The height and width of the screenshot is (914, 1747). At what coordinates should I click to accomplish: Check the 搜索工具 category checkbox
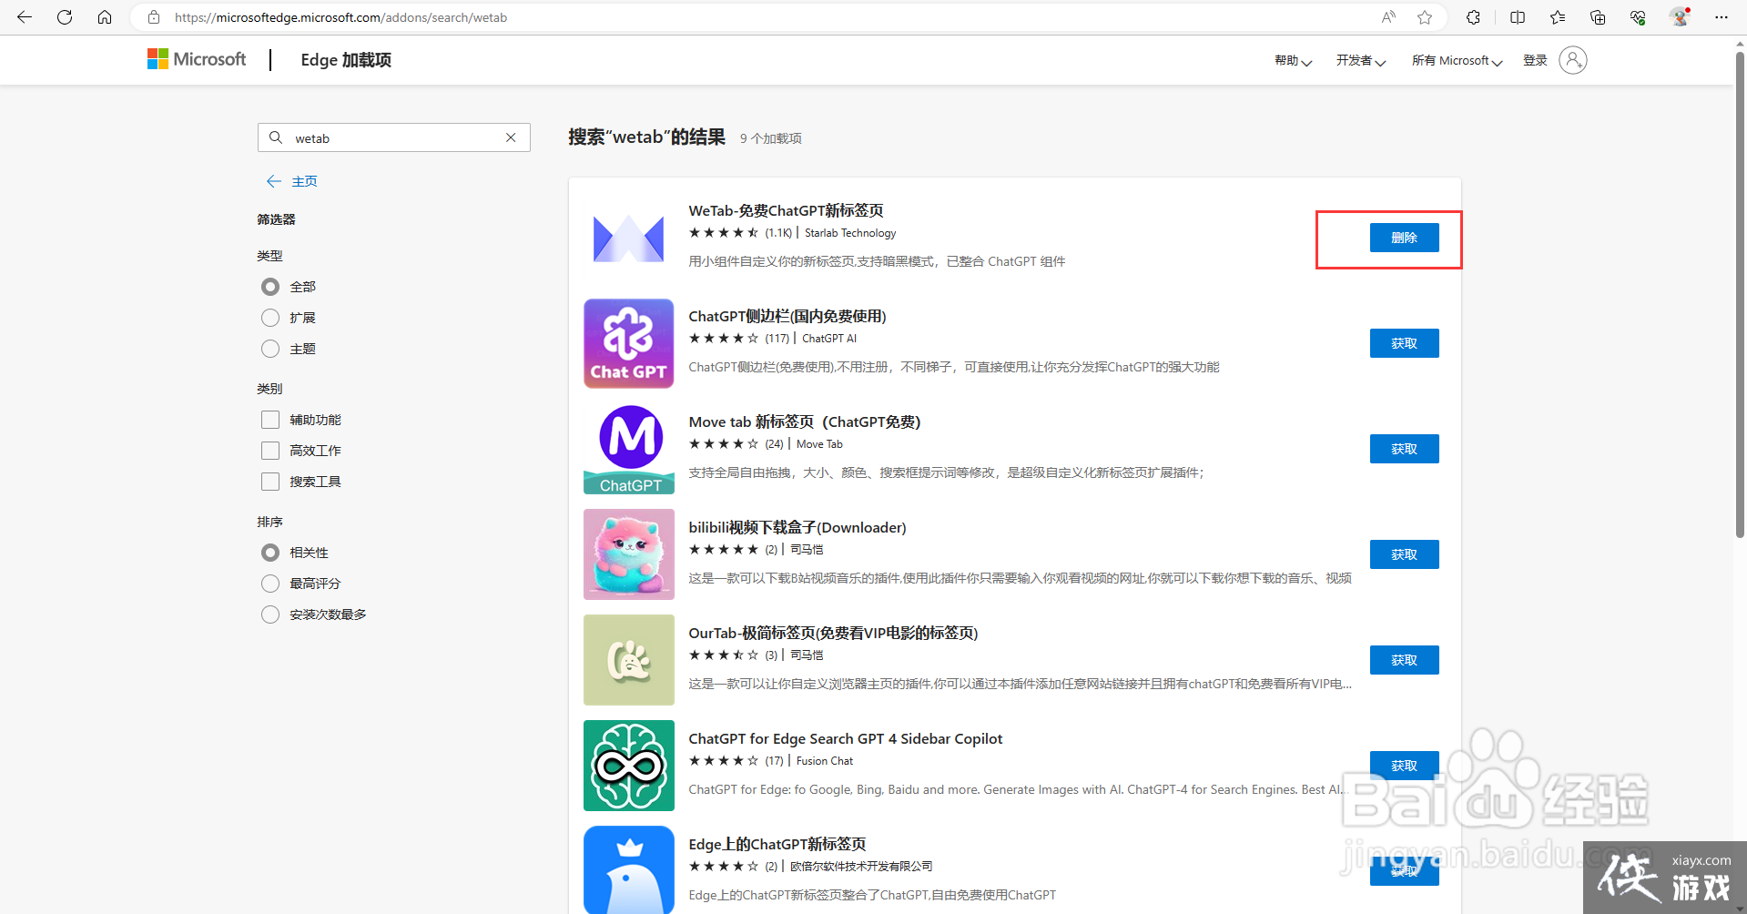coord(270,482)
